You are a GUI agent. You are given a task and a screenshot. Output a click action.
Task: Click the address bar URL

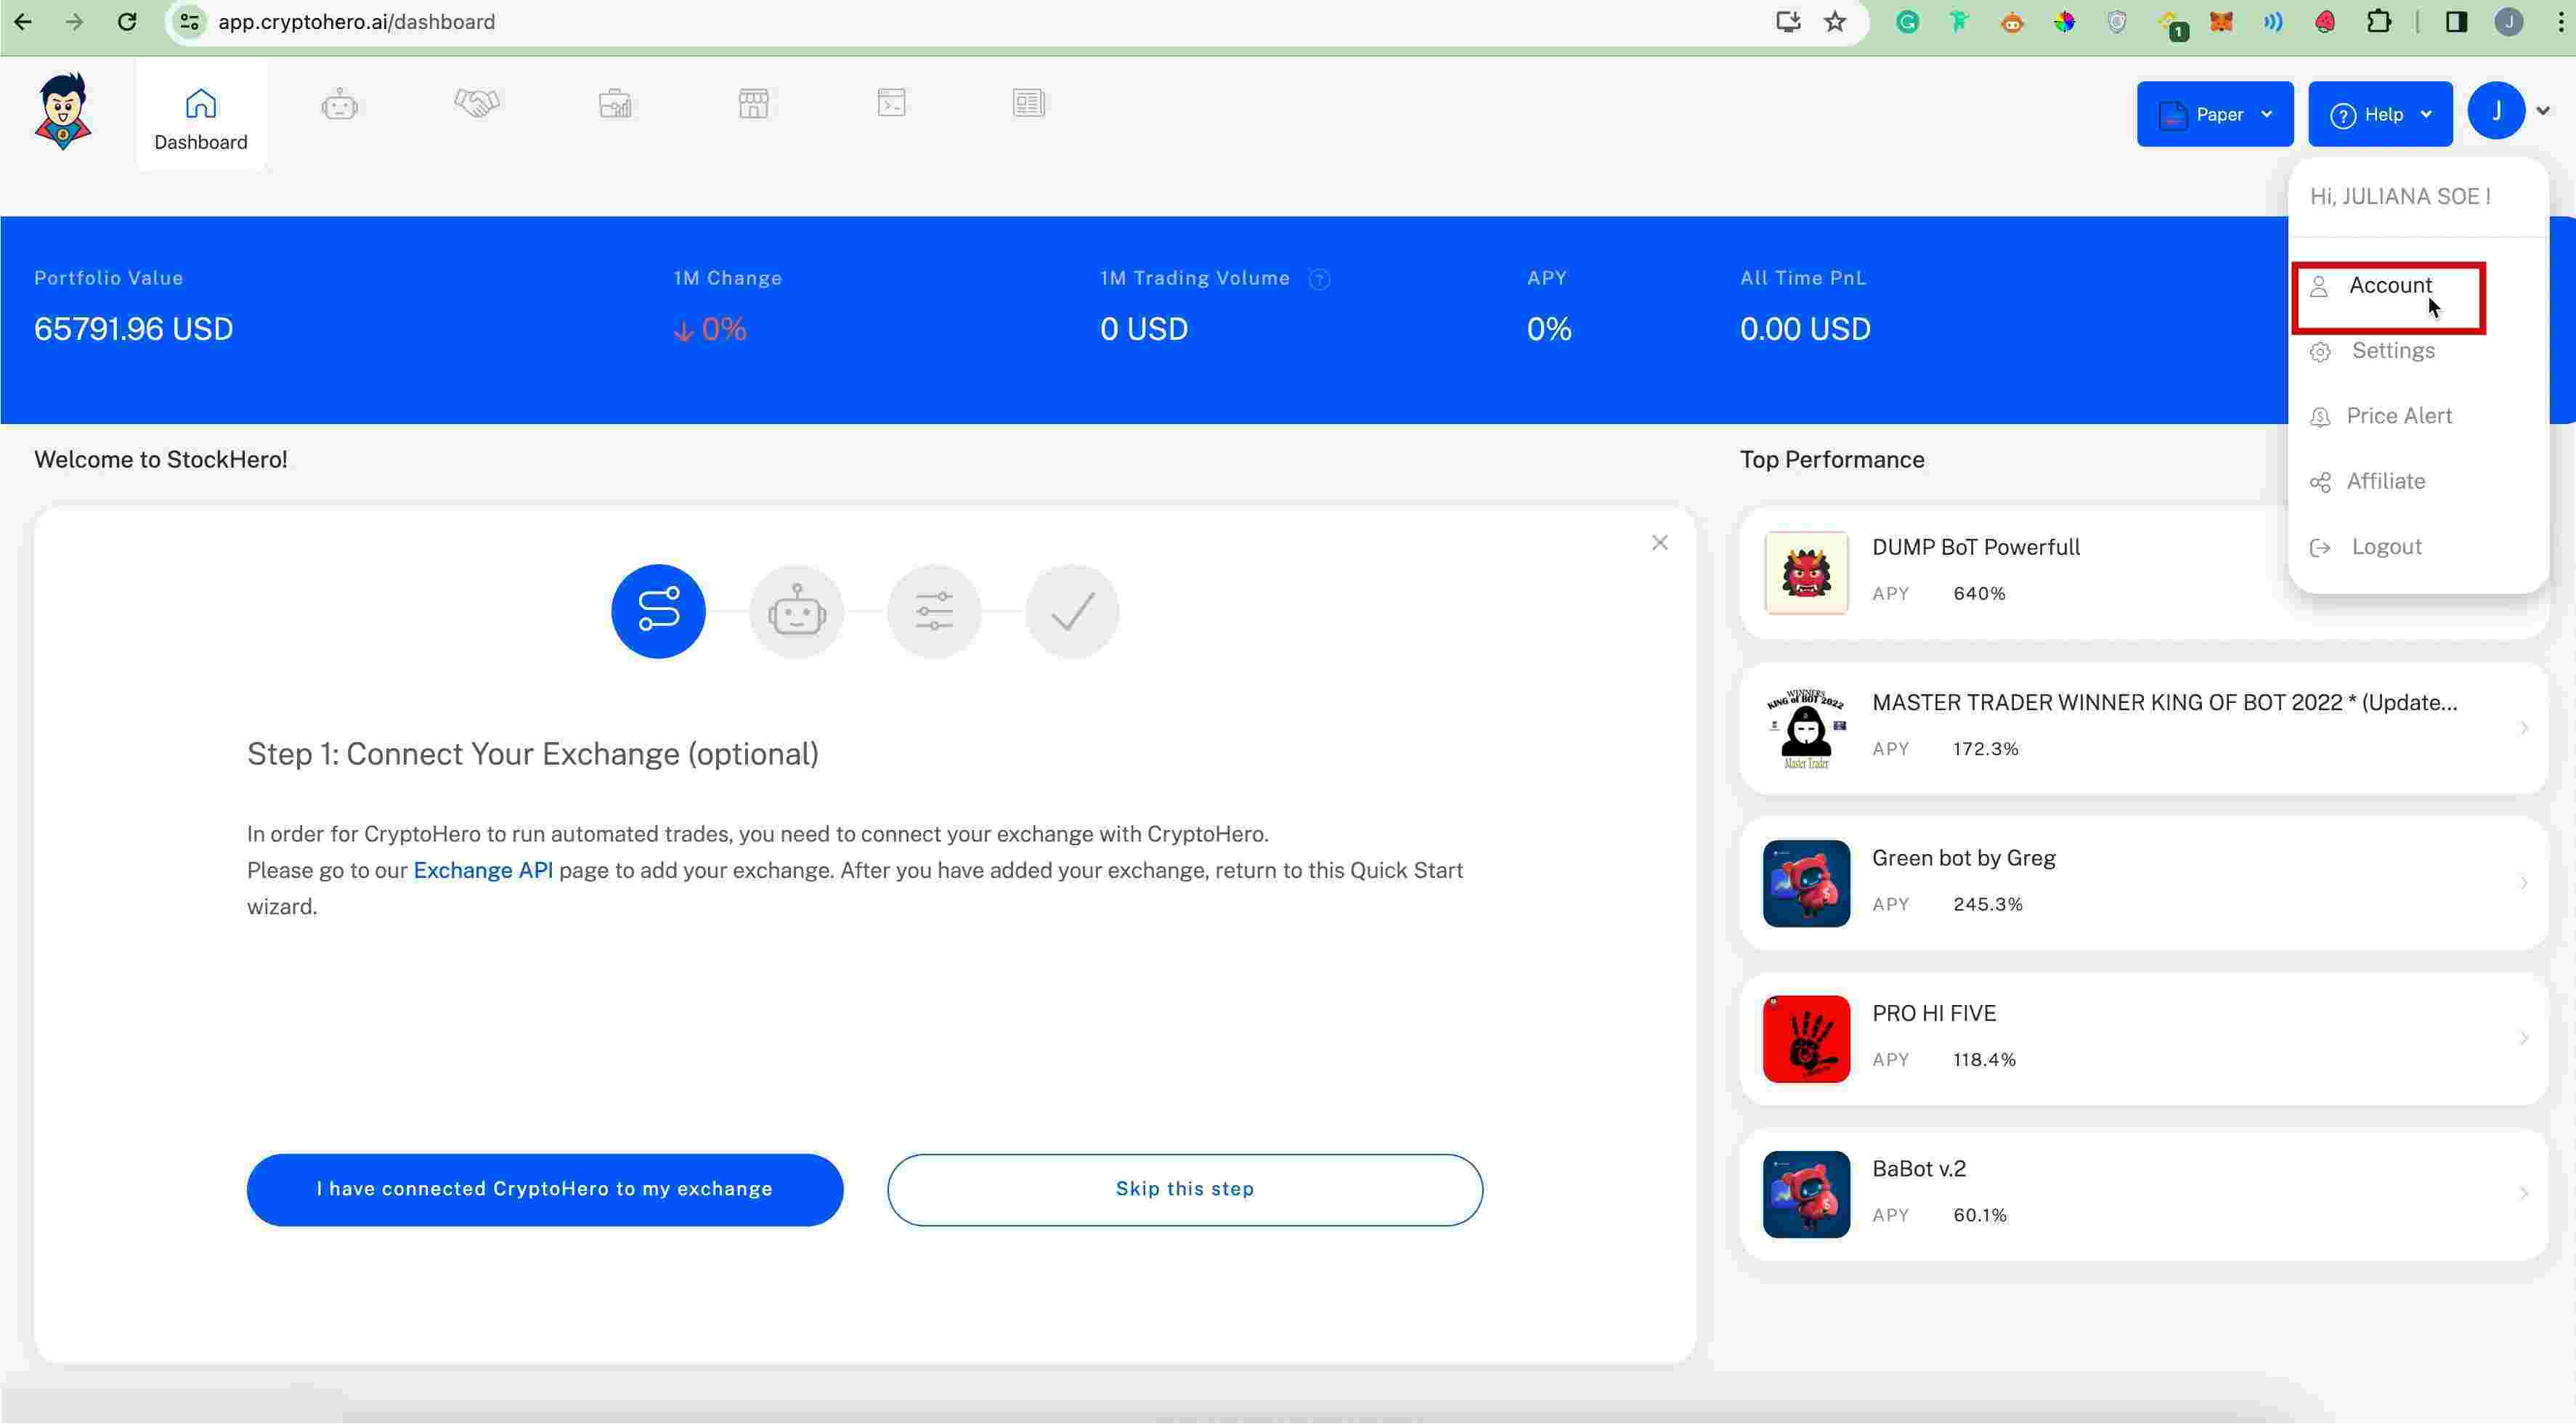click(356, 22)
